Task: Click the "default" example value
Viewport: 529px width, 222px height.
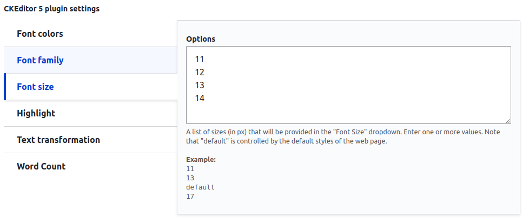Action: pyautogui.click(x=200, y=187)
